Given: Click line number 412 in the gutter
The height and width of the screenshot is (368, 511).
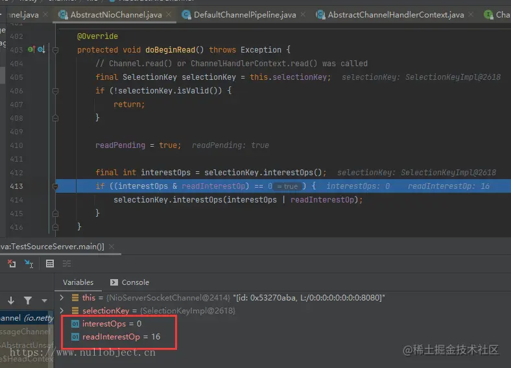Looking at the screenshot, I should click(16, 173).
